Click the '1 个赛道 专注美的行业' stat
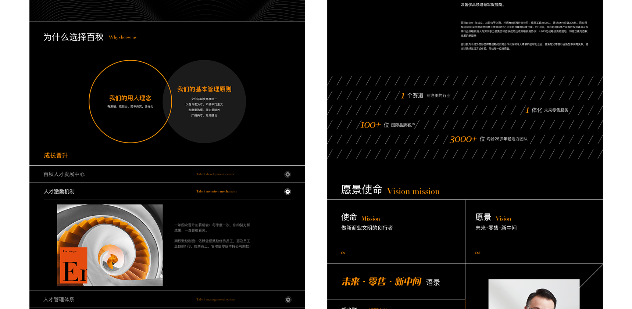632x309 pixels. click(425, 96)
